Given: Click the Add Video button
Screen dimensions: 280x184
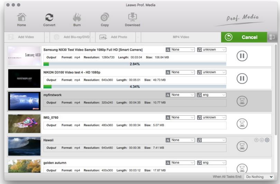Looking at the screenshot, I should pos(24,37).
